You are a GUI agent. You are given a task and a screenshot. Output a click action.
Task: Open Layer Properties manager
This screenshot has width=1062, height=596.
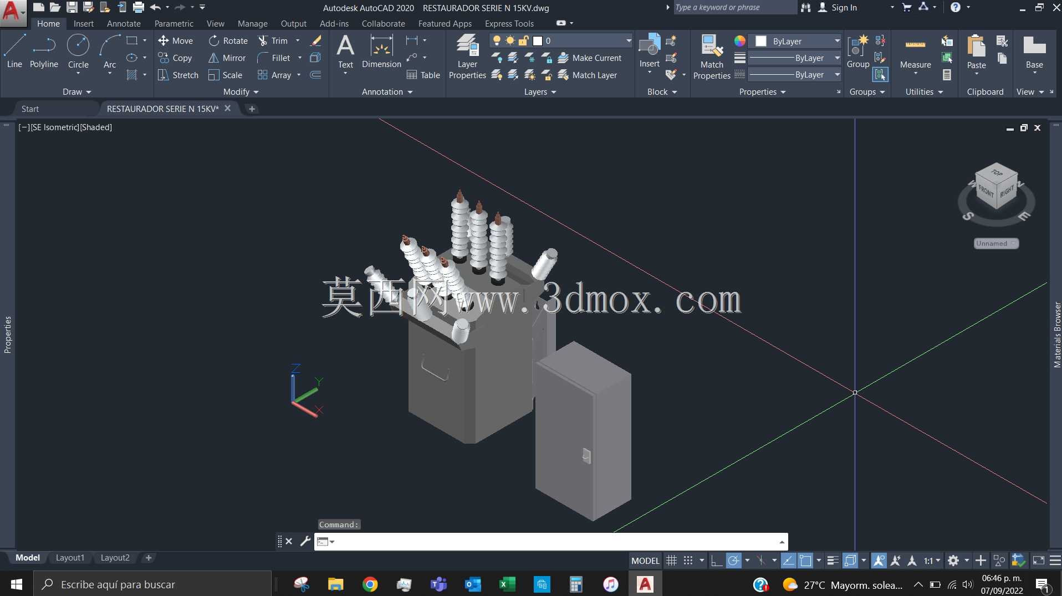click(467, 56)
